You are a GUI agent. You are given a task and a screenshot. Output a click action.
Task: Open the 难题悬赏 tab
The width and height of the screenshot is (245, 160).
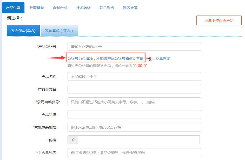pos(37,8)
